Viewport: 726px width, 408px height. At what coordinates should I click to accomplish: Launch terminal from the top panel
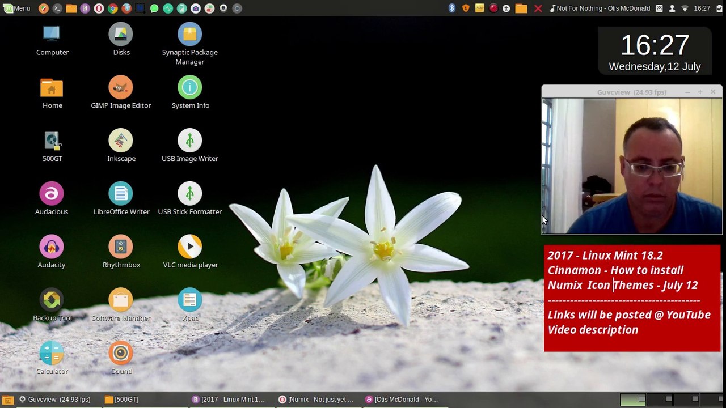pos(57,8)
